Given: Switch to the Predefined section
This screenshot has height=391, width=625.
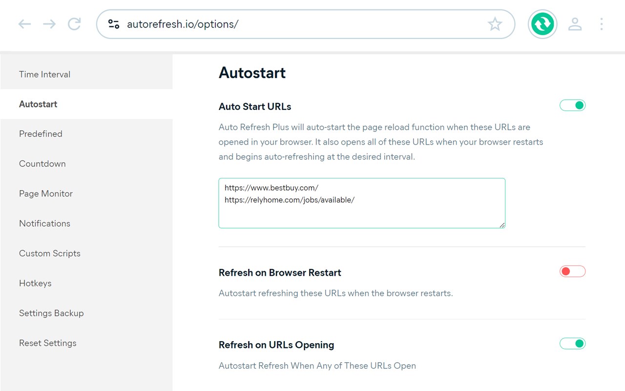Looking at the screenshot, I should [41, 134].
